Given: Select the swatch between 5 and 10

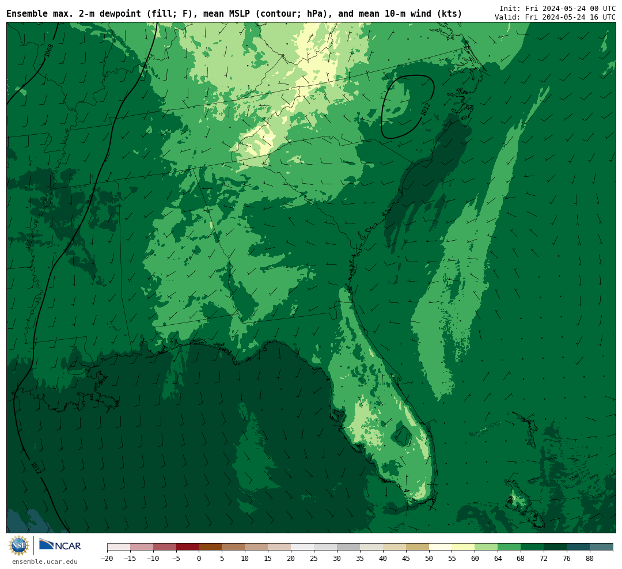Looking at the screenshot, I should pos(234,547).
